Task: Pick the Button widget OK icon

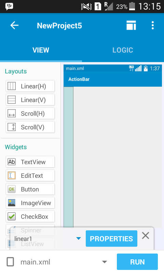Action: pos(12,189)
